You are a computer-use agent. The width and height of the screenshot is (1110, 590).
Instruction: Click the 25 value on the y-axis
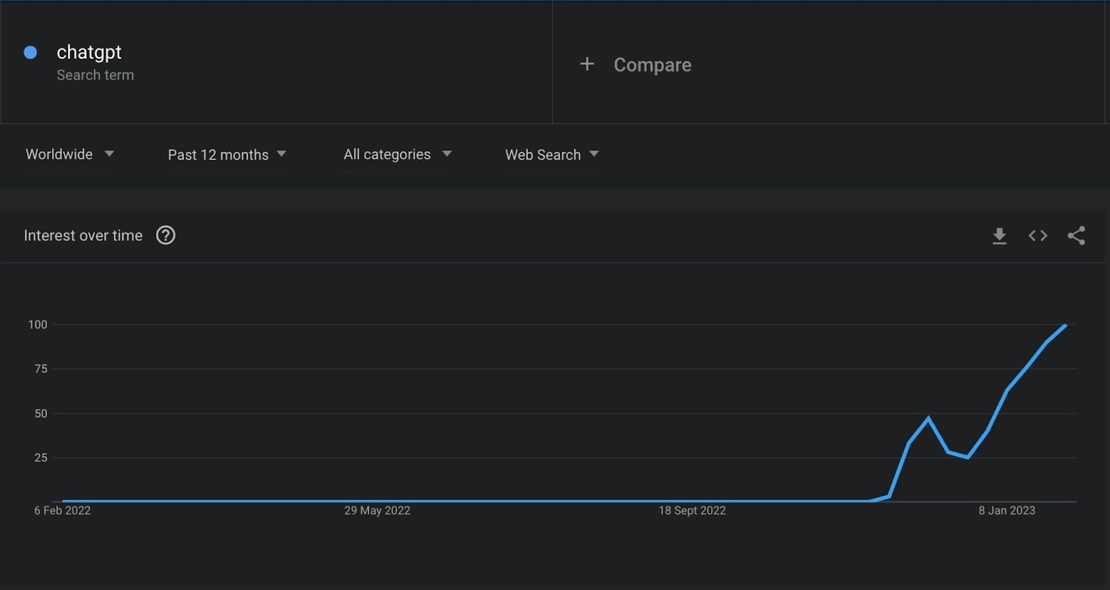[41, 458]
